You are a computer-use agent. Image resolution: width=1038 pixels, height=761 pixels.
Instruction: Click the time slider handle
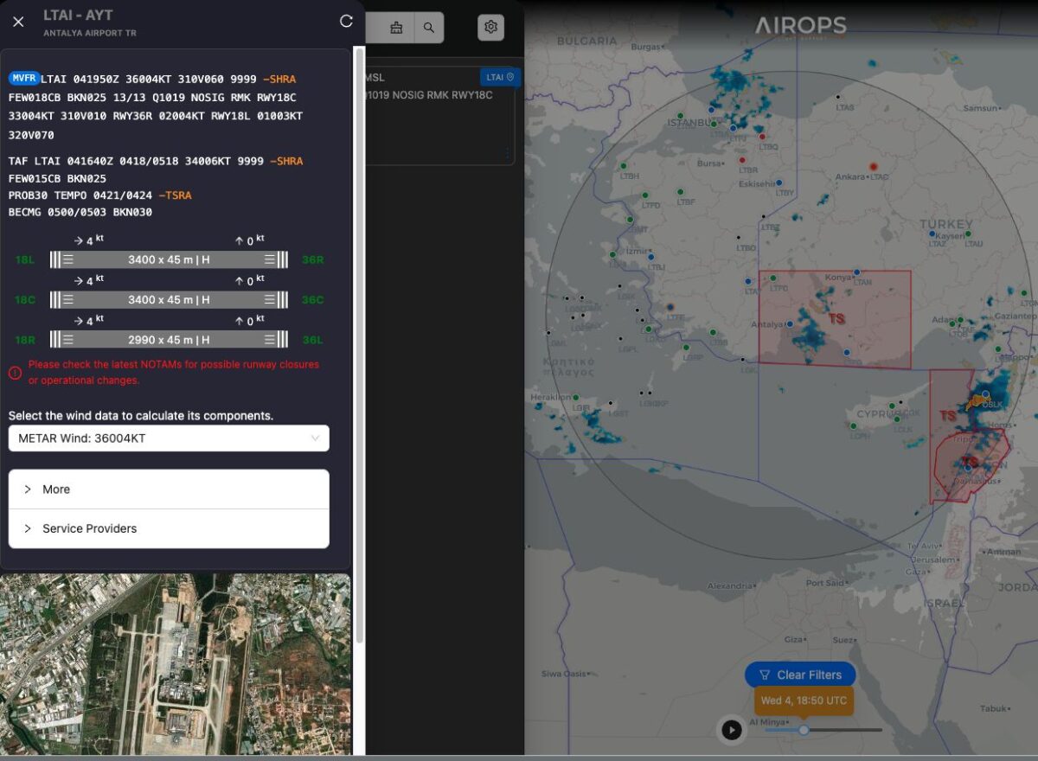[804, 730]
